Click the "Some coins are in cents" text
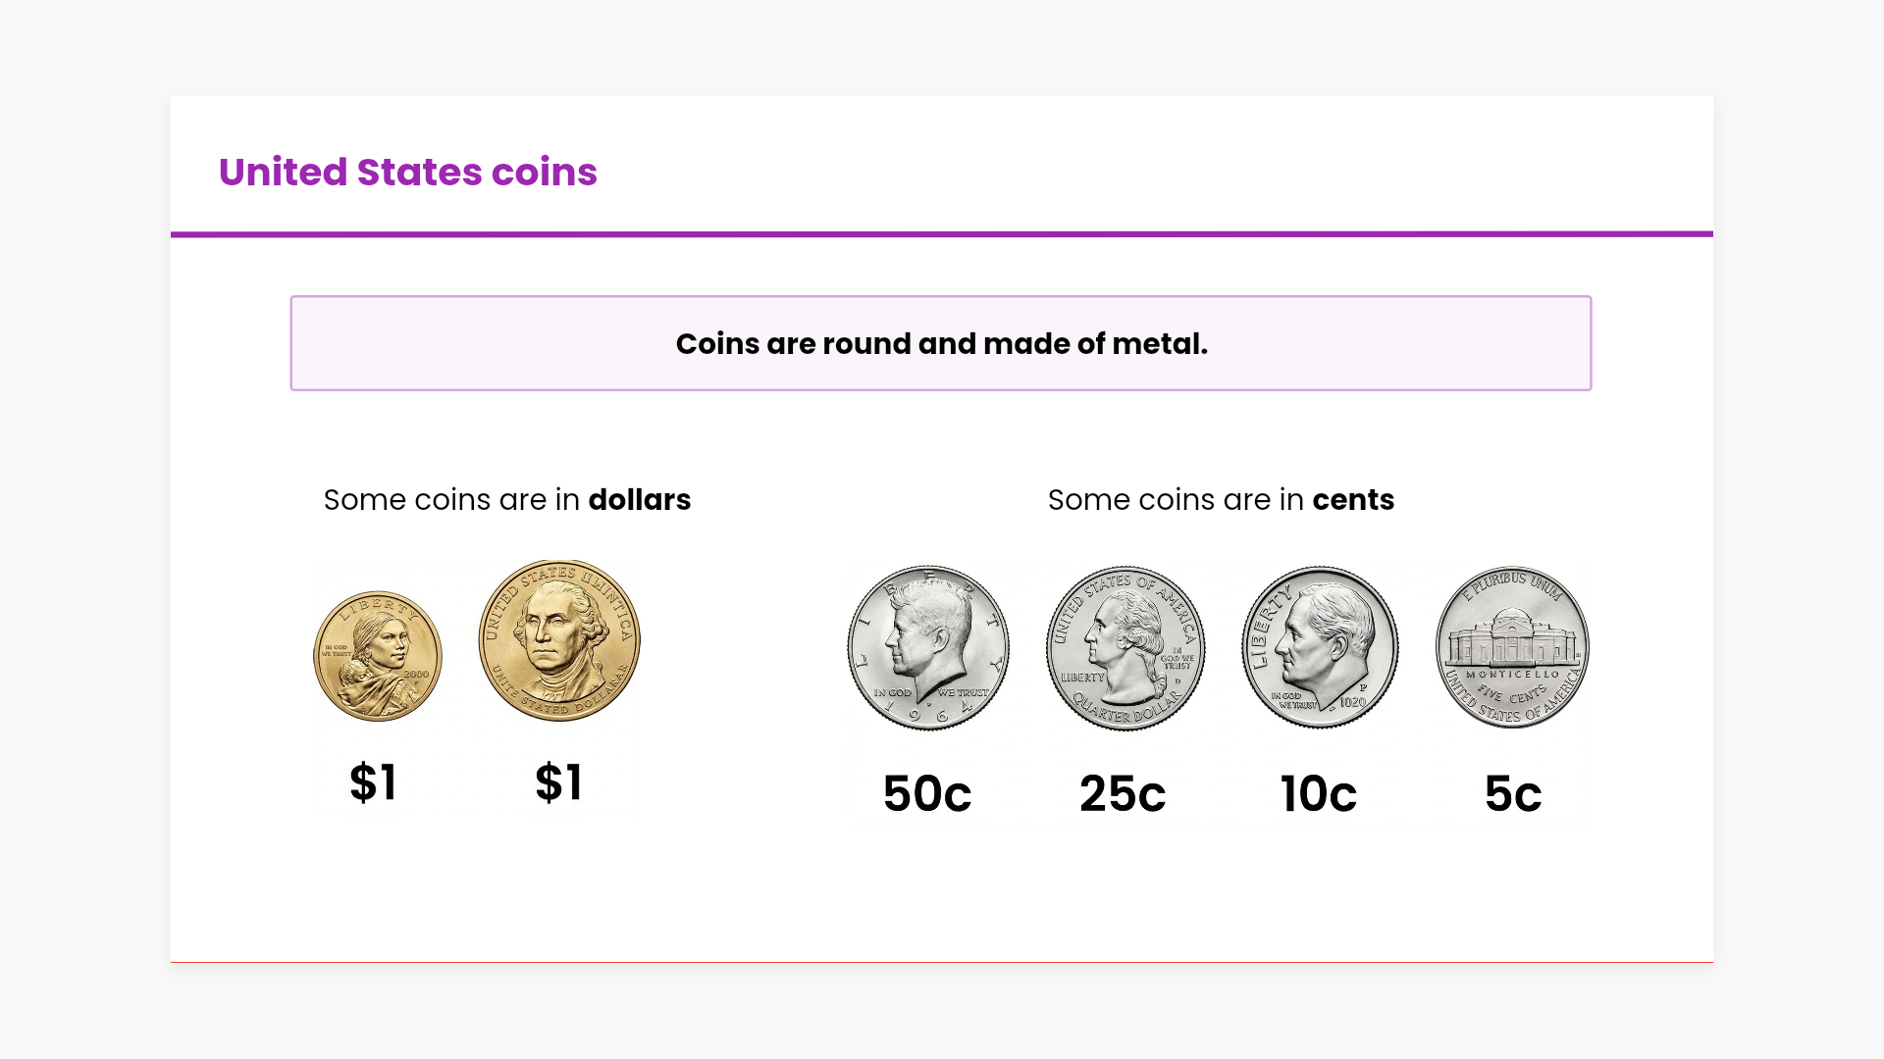This screenshot has height=1059, width=1884. pyautogui.click(x=1220, y=500)
